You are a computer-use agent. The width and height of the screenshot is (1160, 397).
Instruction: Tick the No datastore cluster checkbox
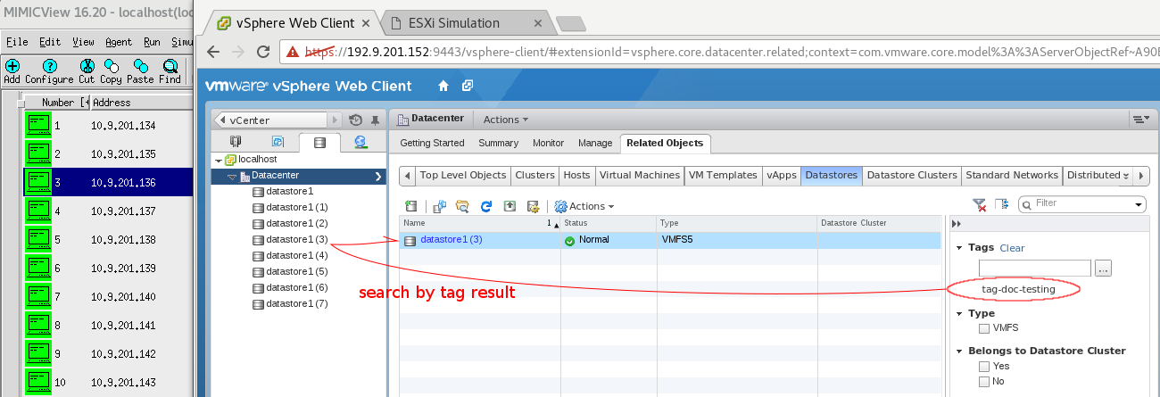pos(984,381)
